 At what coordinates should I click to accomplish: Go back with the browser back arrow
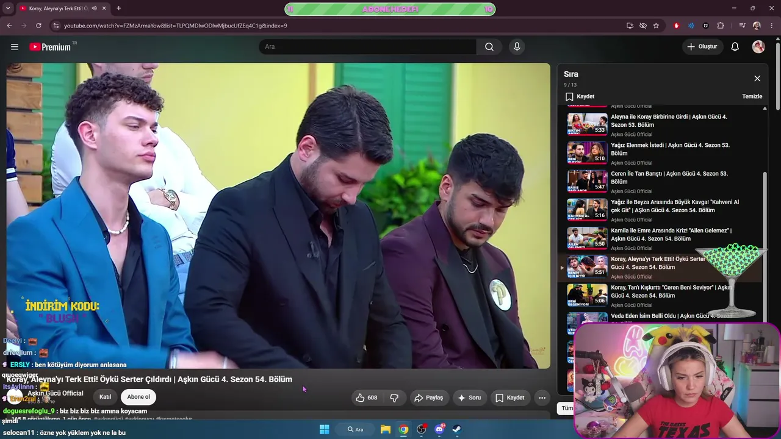click(9, 26)
